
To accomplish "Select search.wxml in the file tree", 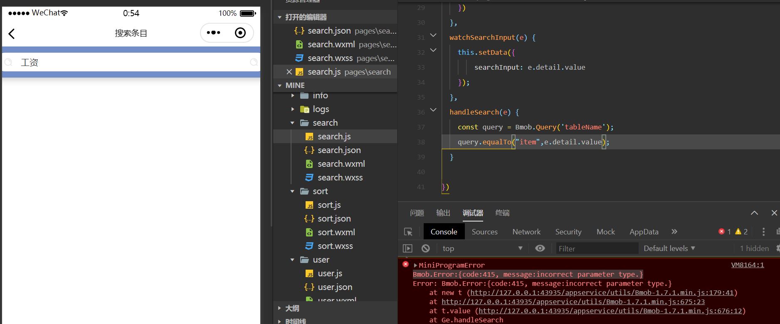I will point(341,164).
